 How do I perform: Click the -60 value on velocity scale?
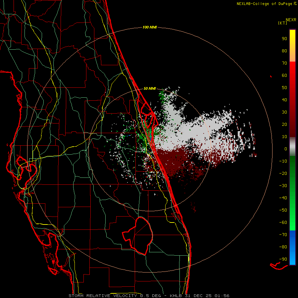click(283, 223)
